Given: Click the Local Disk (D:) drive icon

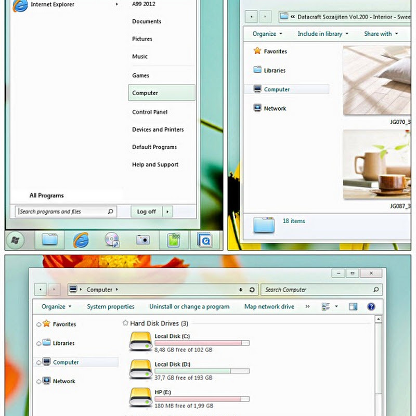Looking at the screenshot, I should tap(140, 370).
